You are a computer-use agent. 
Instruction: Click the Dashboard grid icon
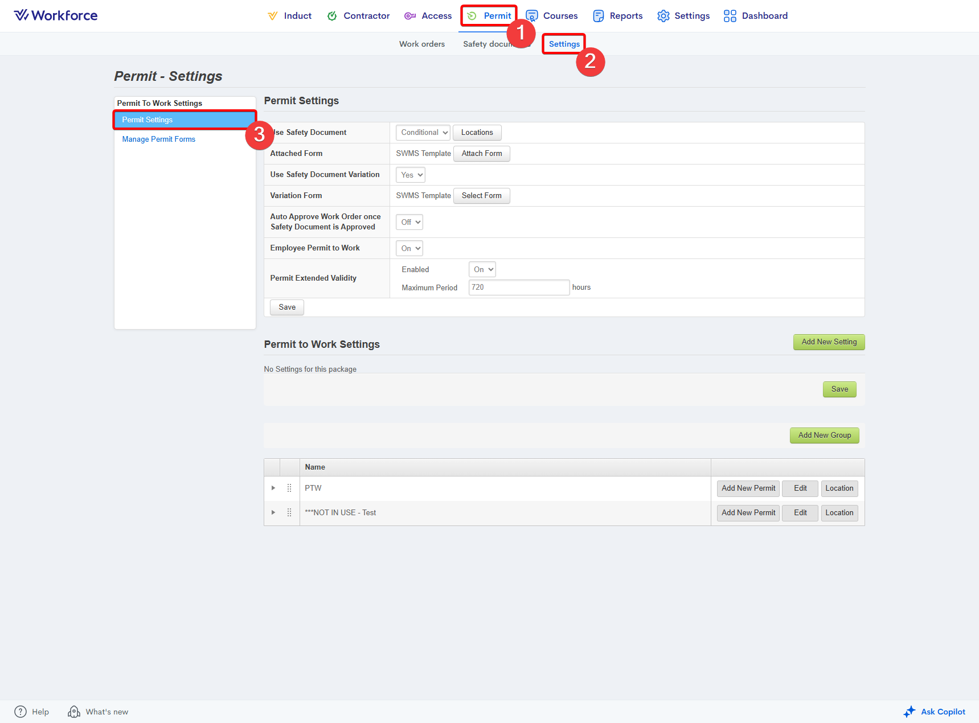pos(730,16)
